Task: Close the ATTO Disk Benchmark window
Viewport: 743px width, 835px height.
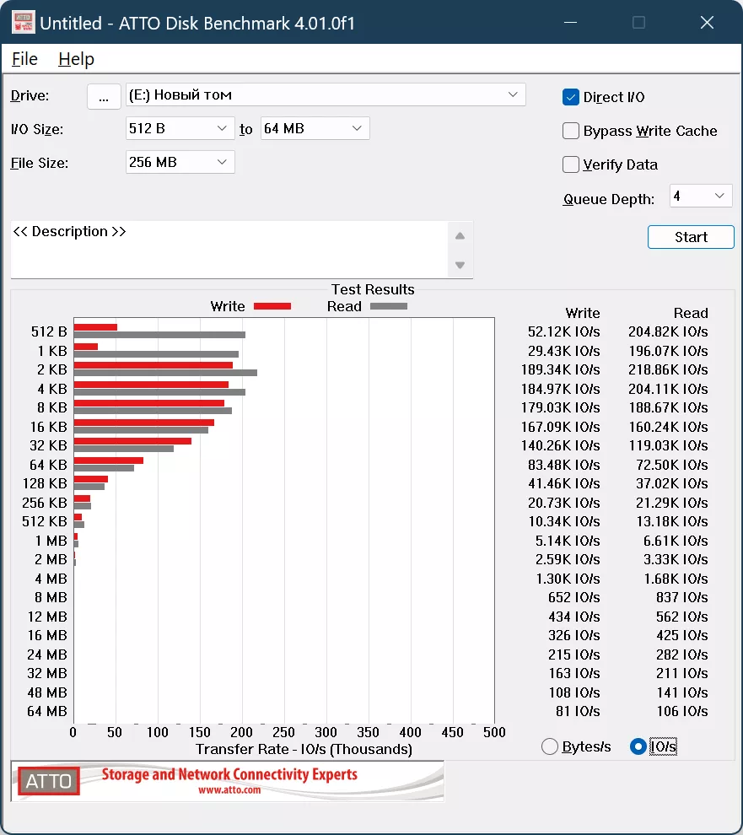Action: click(707, 23)
